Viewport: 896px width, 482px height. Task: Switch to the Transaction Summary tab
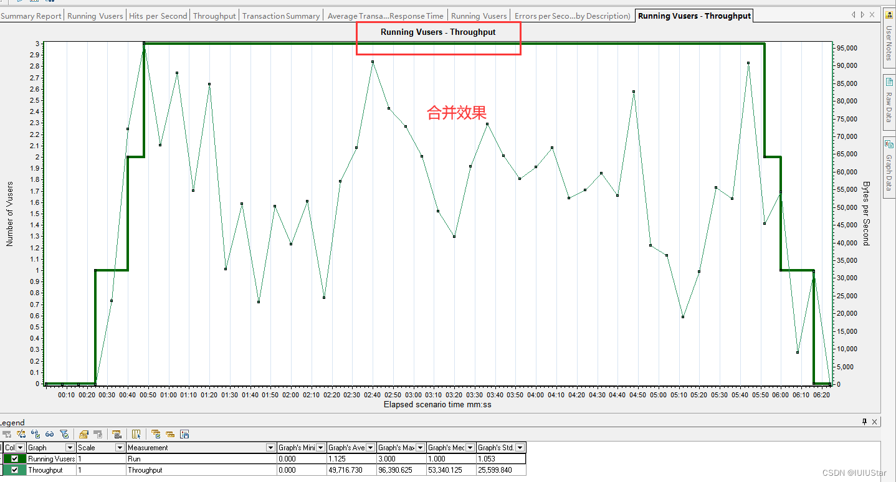click(280, 16)
